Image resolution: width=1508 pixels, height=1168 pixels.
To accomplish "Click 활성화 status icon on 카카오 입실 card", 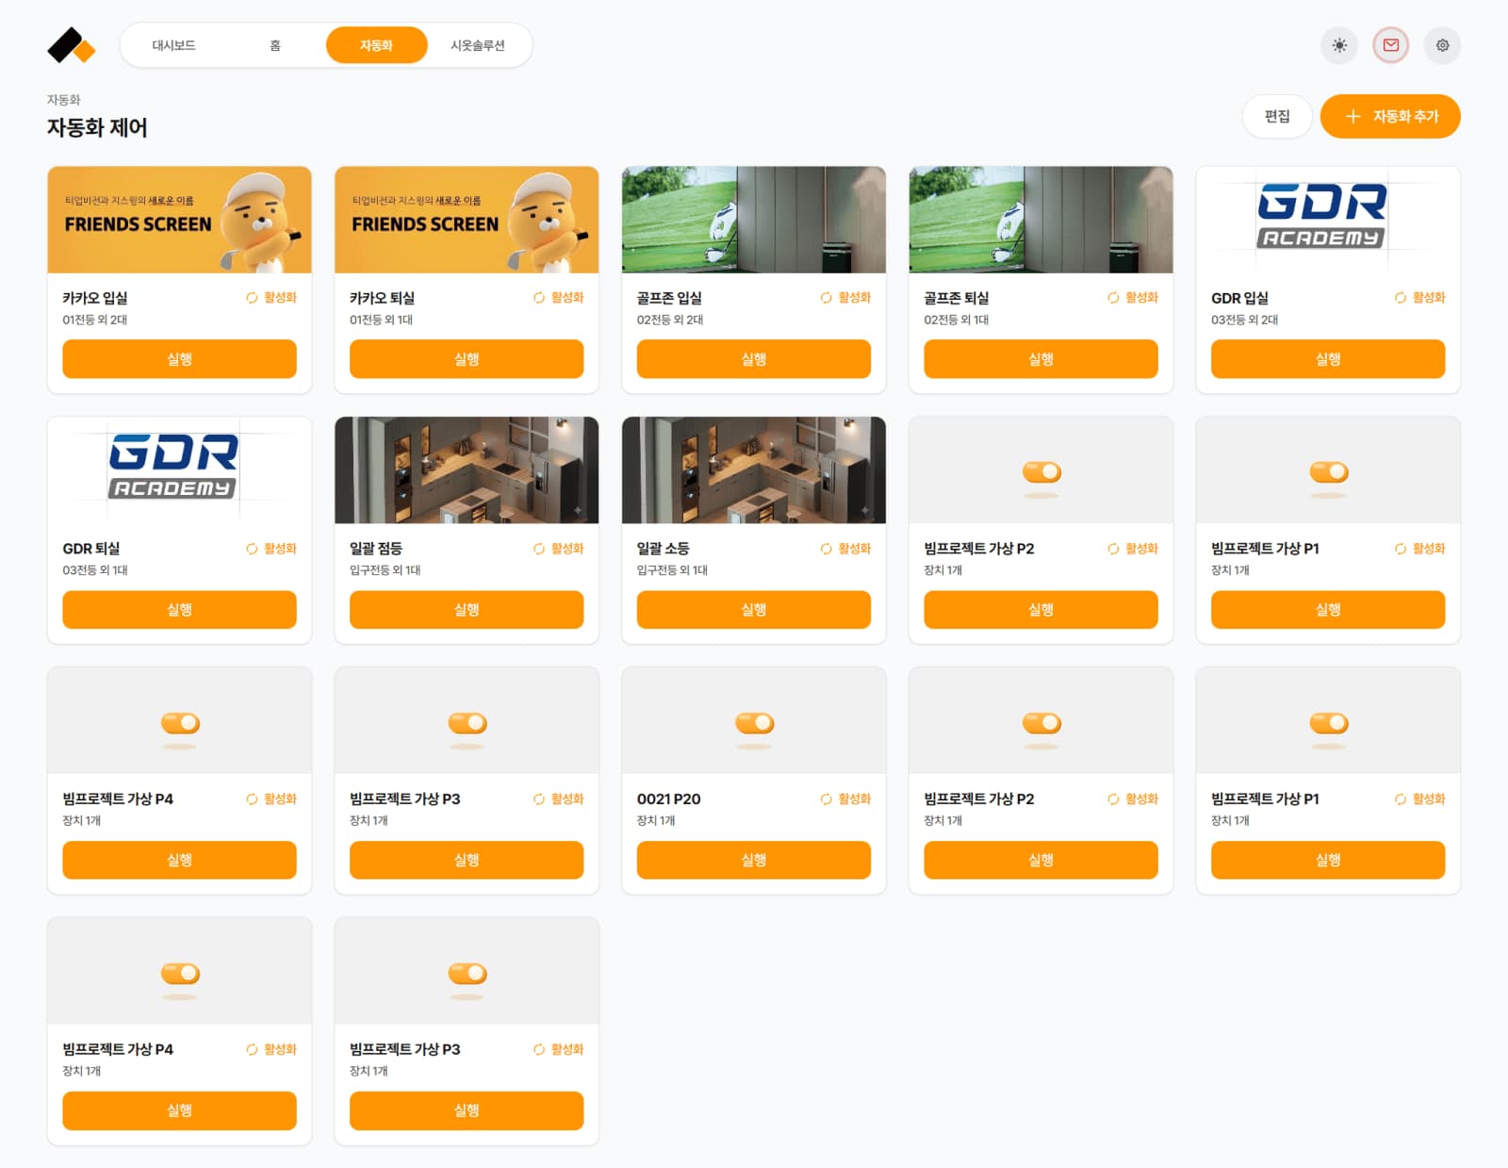I will pos(252,298).
